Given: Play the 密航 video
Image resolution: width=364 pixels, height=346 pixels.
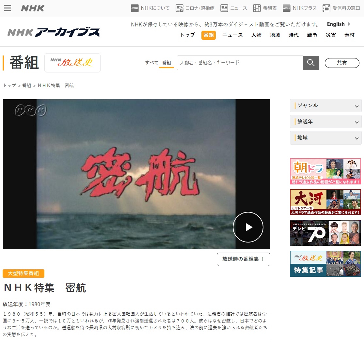Looking at the screenshot, I should 248,227.
